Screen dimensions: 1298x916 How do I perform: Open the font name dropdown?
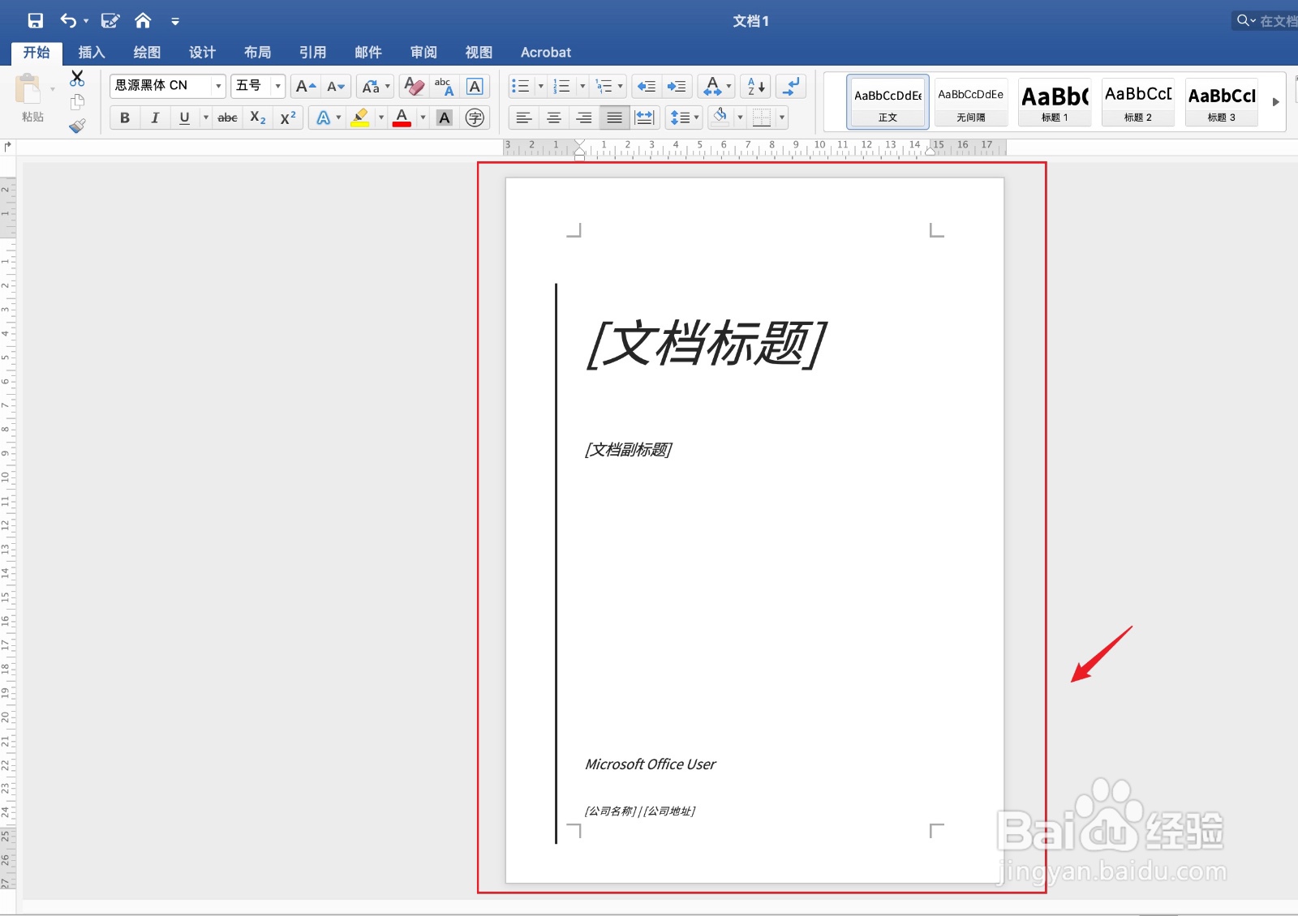(217, 85)
